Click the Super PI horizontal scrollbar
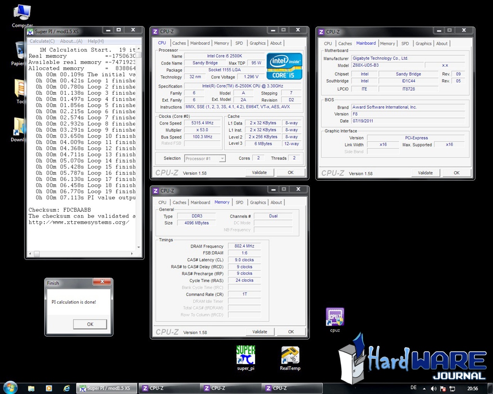493x394 pixels. 82,254
